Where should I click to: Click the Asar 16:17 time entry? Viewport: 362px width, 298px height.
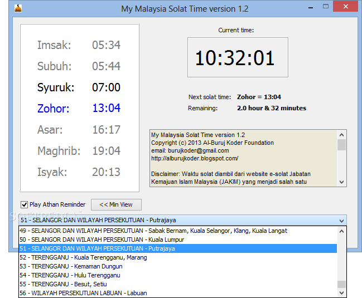79,130
